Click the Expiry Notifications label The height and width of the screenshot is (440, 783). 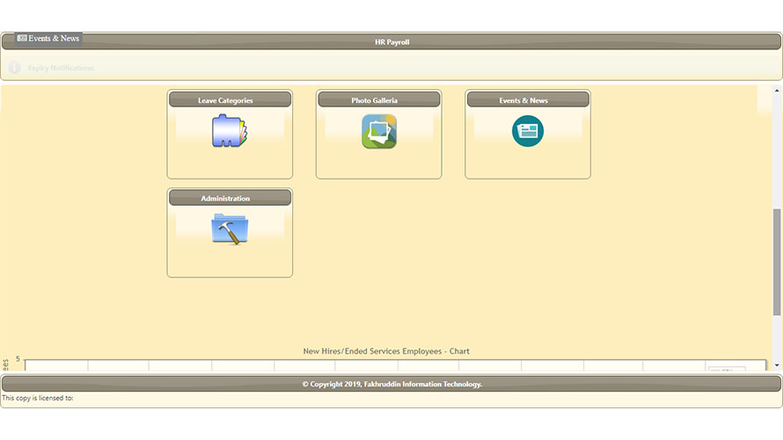tap(61, 68)
